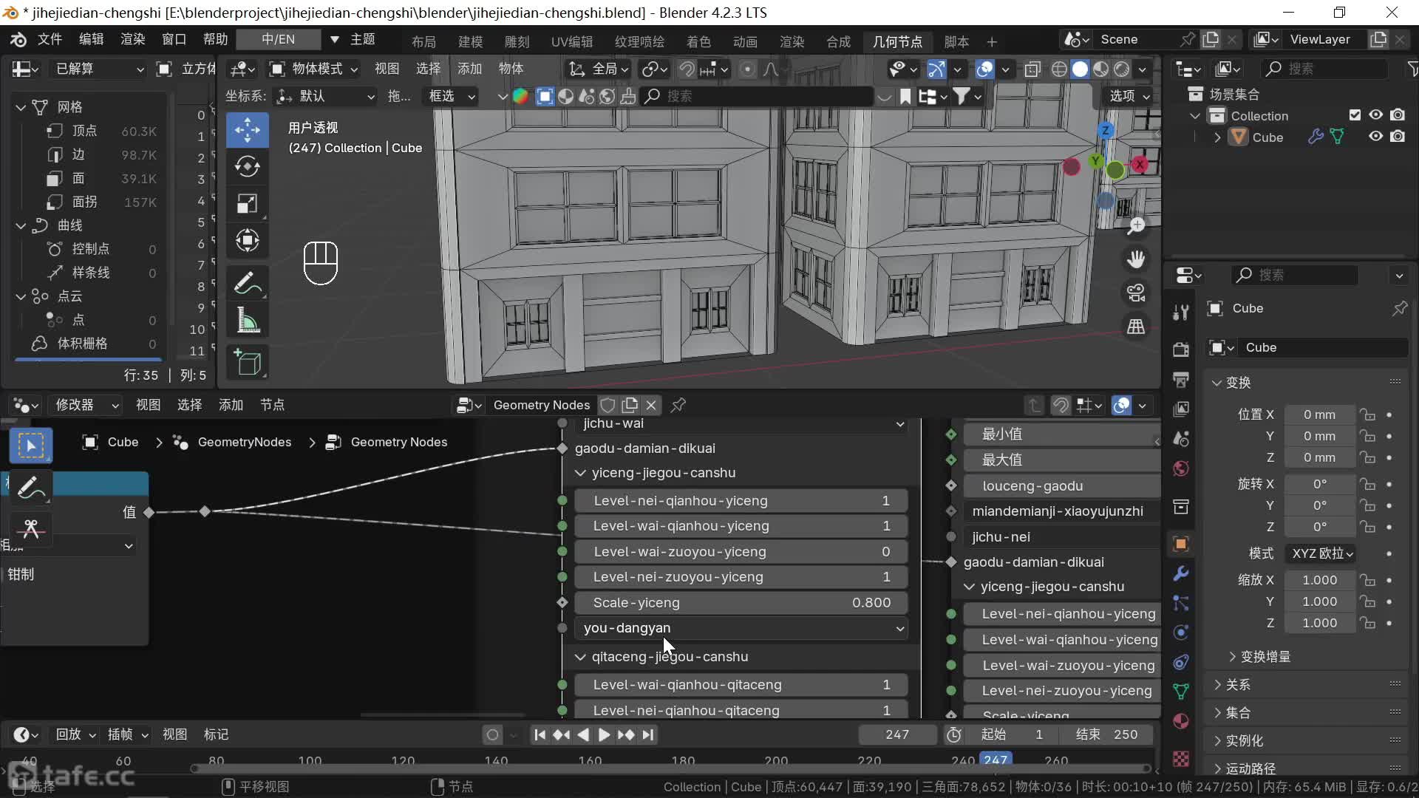Viewport: 1419px width, 798px height.
Task: Click the 中/EN language switch button
Action: [278, 39]
